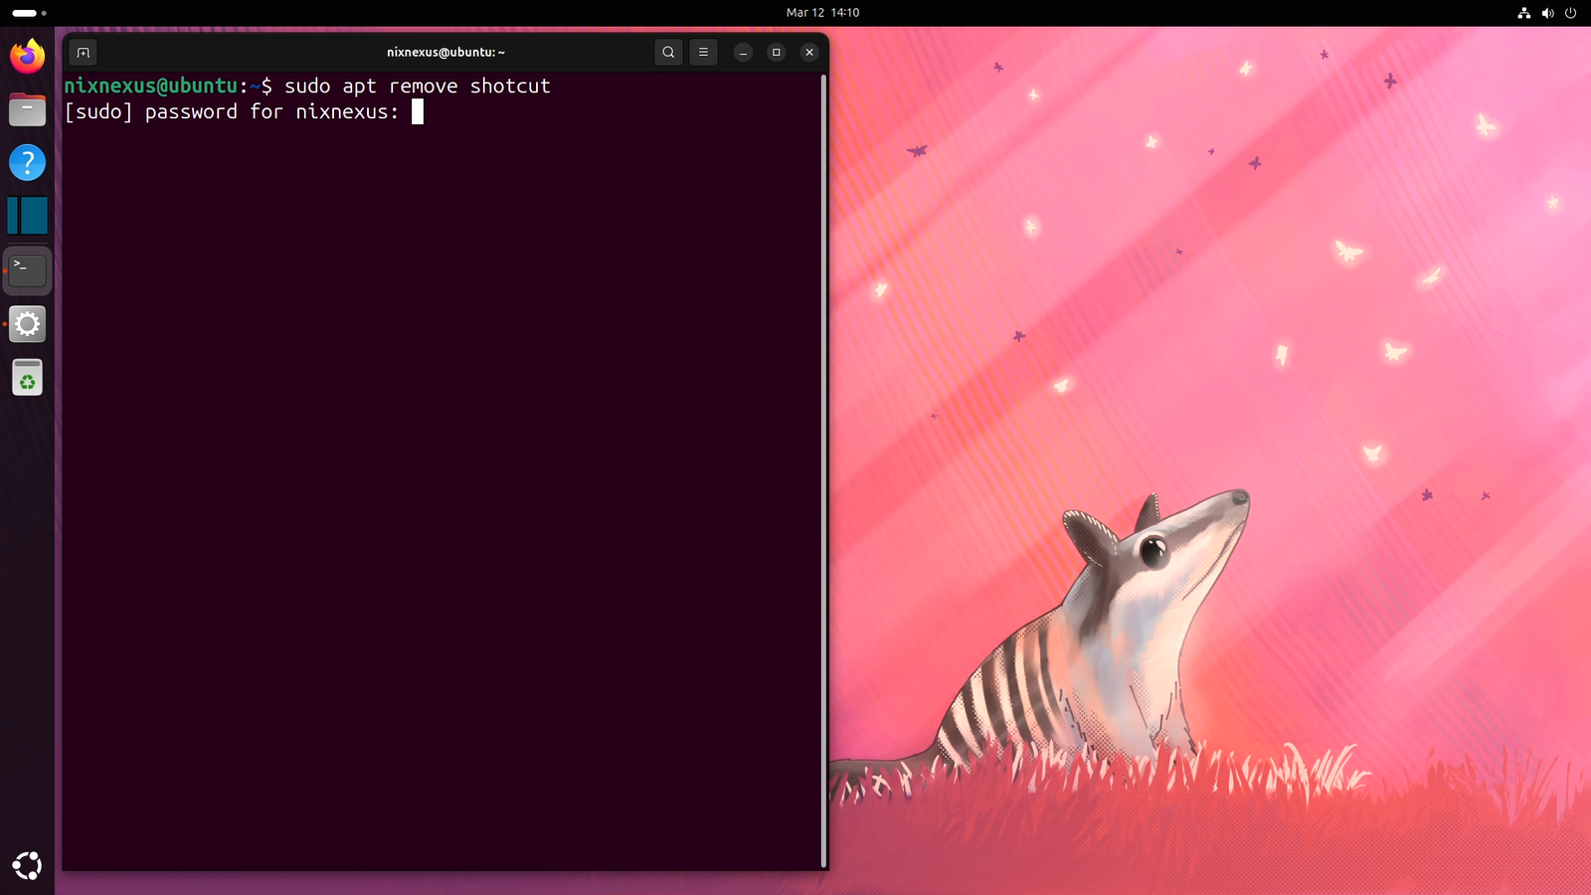Viewport: 1591px width, 895px height.
Task: Open the Trash in the dock
Action: tap(27, 377)
